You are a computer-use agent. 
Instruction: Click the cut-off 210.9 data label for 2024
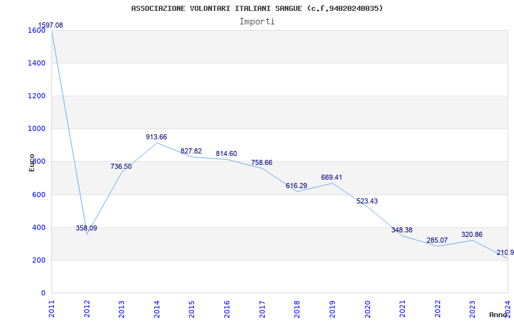click(505, 252)
